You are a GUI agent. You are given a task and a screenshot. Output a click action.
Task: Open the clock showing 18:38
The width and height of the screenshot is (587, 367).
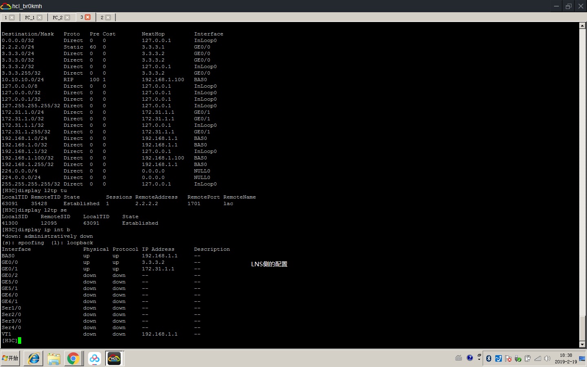pos(566,358)
